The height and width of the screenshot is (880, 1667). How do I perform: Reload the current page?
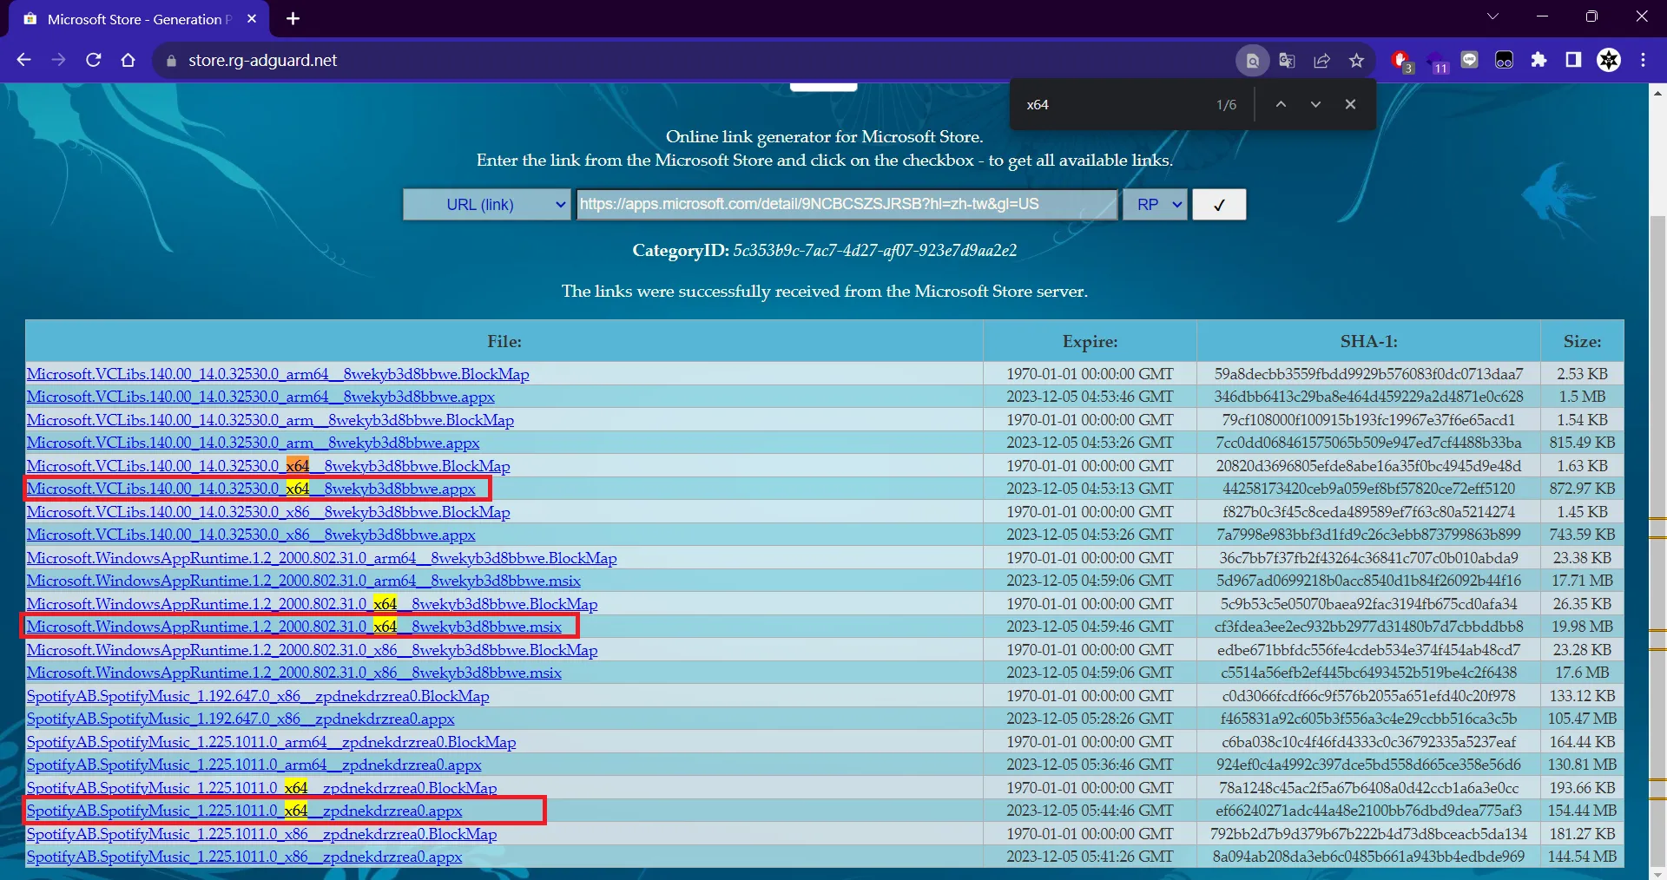coord(94,60)
